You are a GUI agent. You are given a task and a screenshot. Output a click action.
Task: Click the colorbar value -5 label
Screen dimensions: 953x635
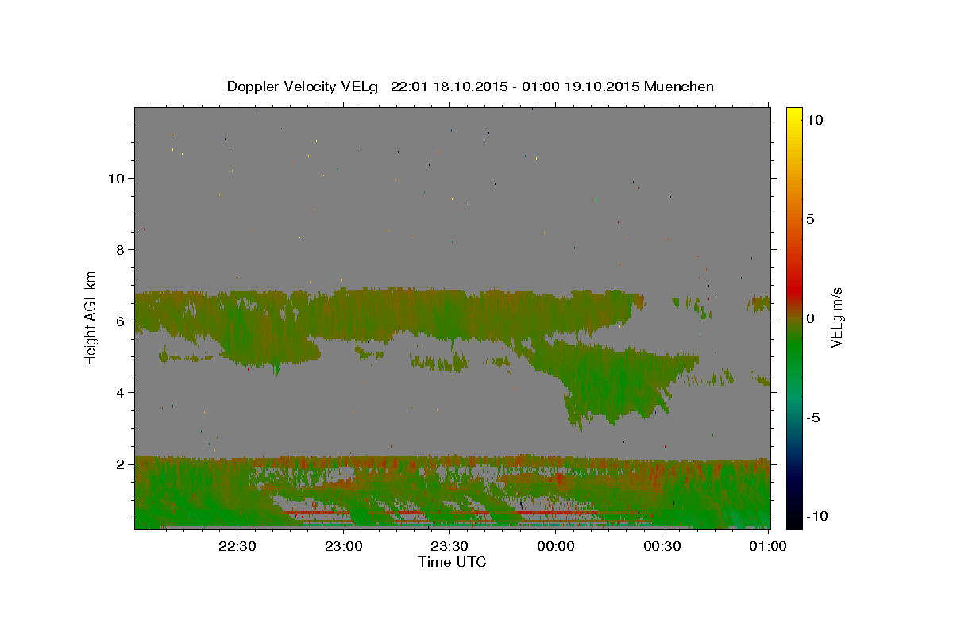tap(812, 418)
